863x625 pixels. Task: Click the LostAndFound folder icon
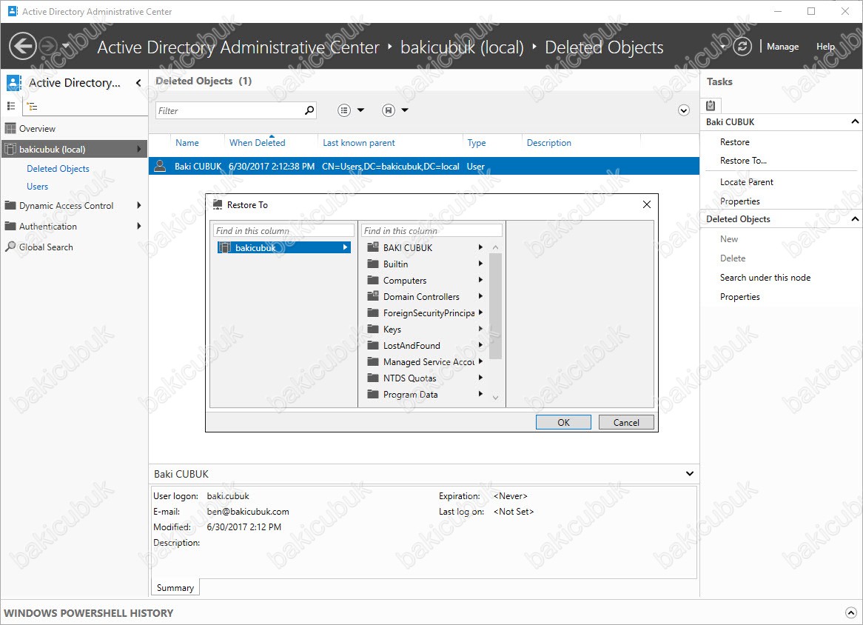[373, 345]
